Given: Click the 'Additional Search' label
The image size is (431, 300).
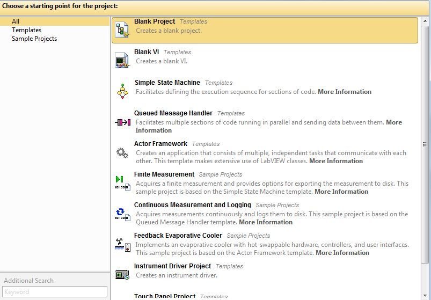Looking at the screenshot, I should [x=28, y=281].
